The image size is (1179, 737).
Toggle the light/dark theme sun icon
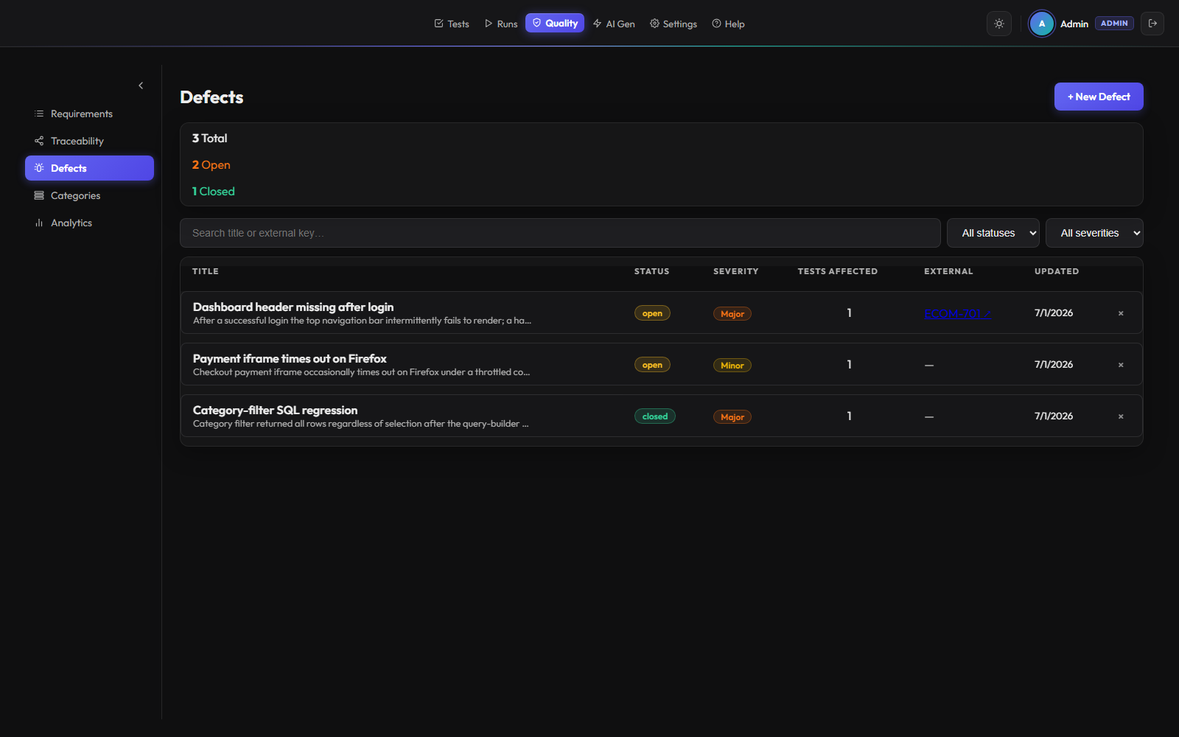[x=999, y=24]
